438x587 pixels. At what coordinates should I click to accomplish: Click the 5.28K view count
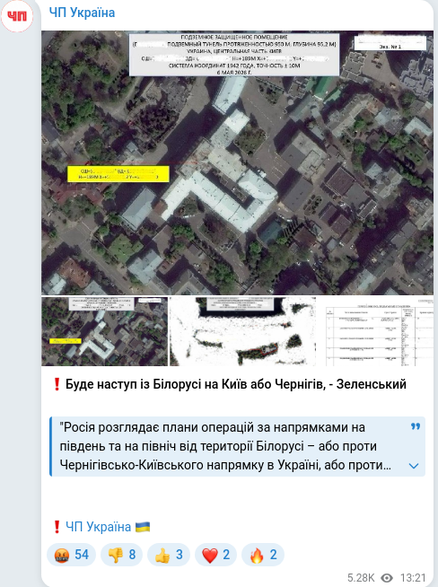click(x=361, y=578)
